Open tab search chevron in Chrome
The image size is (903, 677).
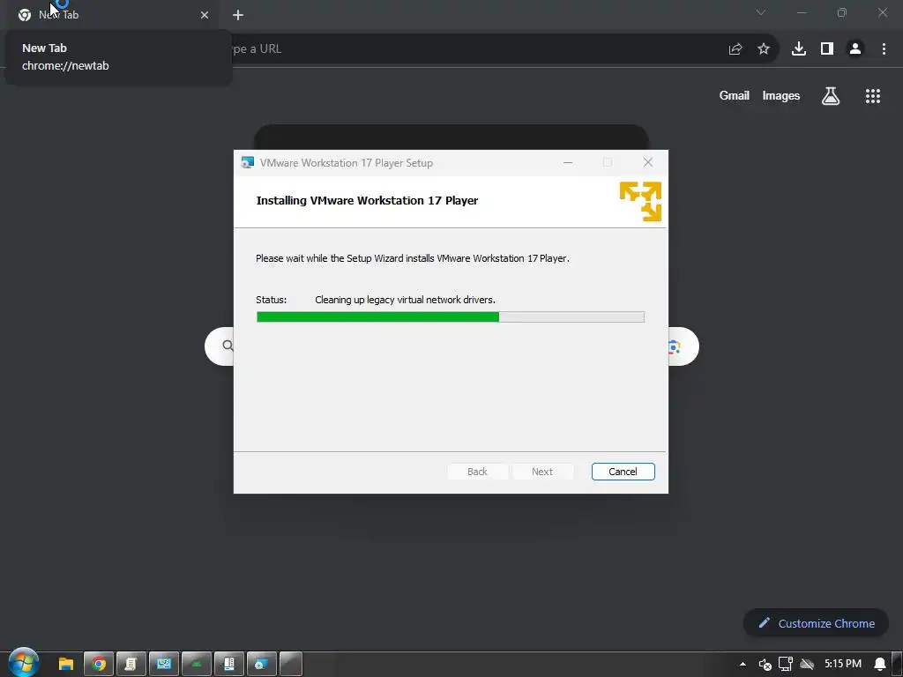[x=761, y=12]
